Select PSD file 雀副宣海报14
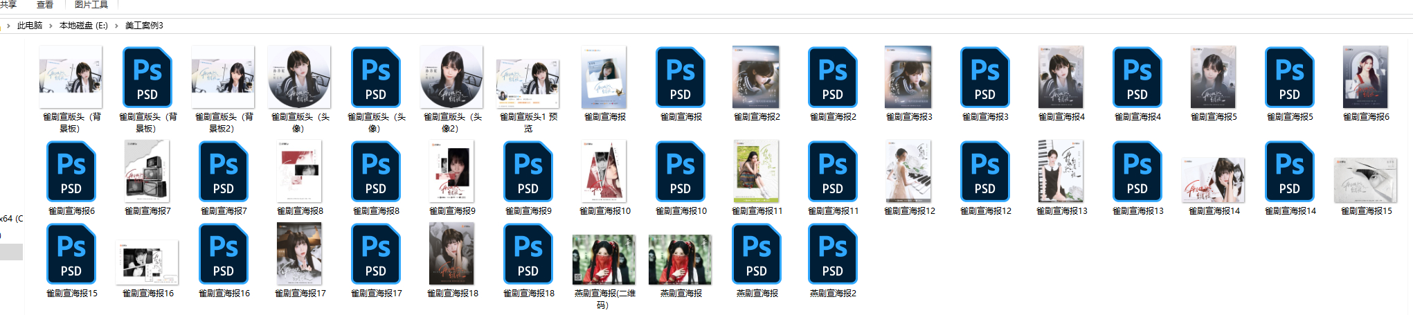 (1289, 171)
